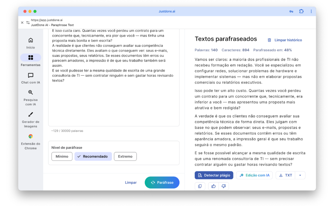
Task: Click Limpar histórico link
Action: 288,40
